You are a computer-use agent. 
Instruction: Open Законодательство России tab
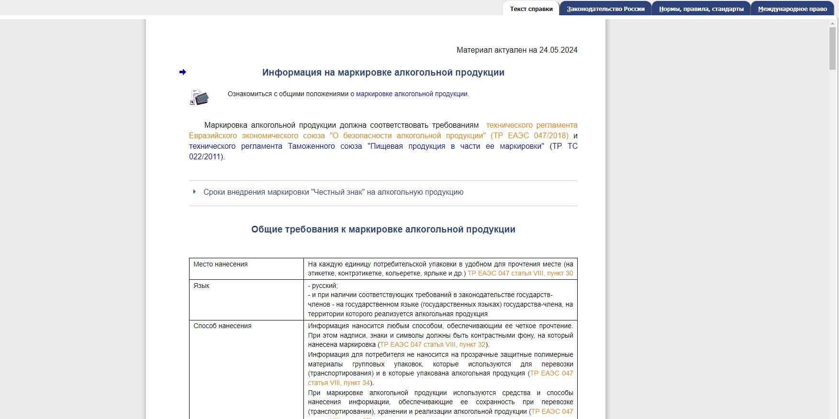[605, 9]
